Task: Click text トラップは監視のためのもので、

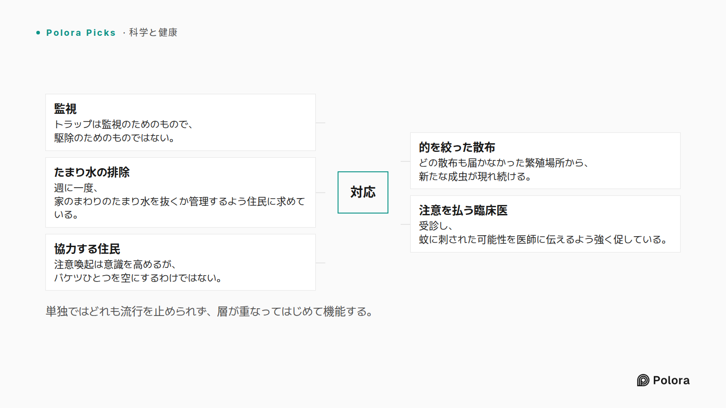Action: point(124,124)
